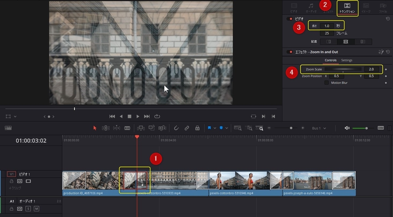
Task: Play the timeline forward
Action: (138, 116)
